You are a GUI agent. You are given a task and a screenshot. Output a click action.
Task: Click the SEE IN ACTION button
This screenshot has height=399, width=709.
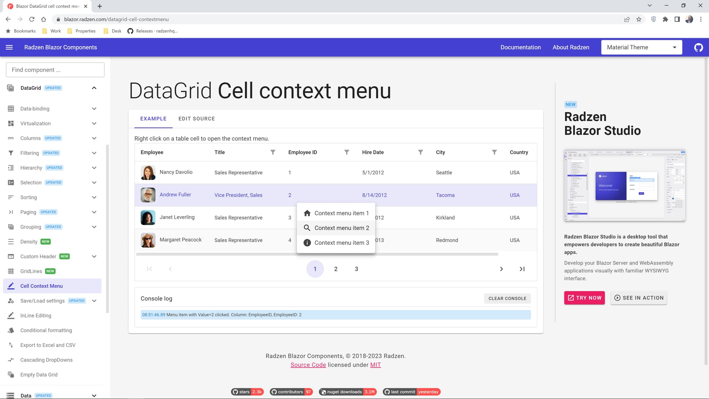[x=638, y=298]
